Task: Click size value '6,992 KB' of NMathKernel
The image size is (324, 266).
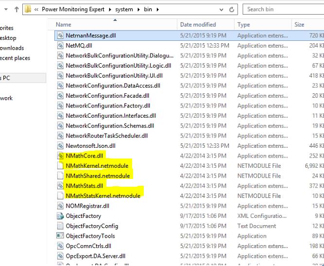Action: 314,166
